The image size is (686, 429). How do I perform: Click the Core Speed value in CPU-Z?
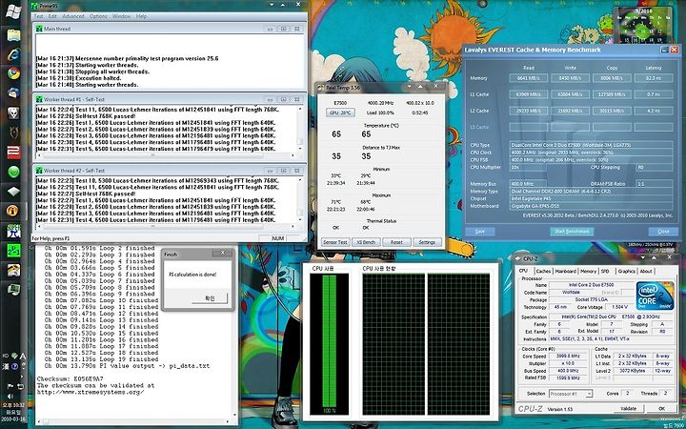[x=567, y=356]
